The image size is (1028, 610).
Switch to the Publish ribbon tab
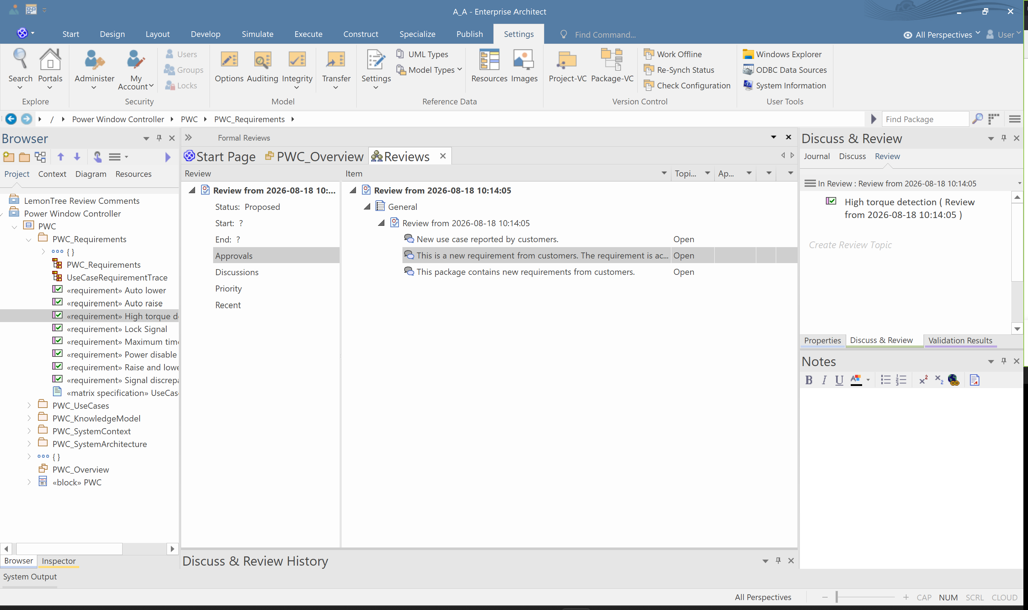point(470,34)
